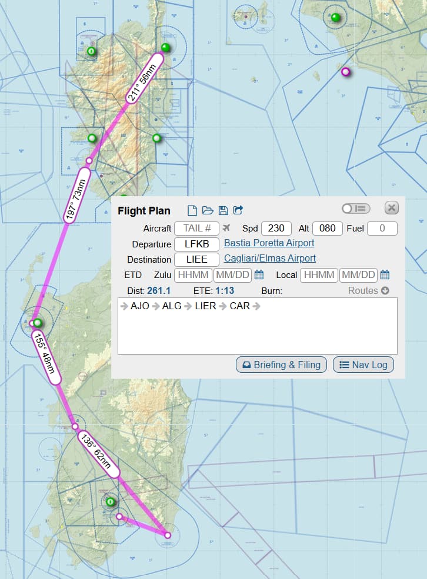Toggle the flight plan list view switch
This screenshot has width=427, height=579.
pos(356,209)
